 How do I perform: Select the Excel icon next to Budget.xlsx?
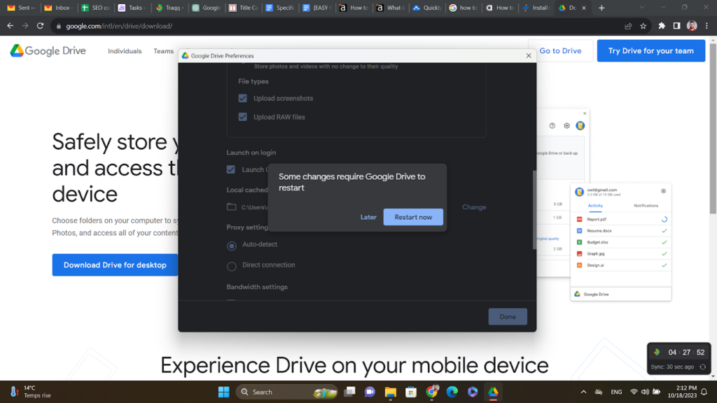coord(580,241)
